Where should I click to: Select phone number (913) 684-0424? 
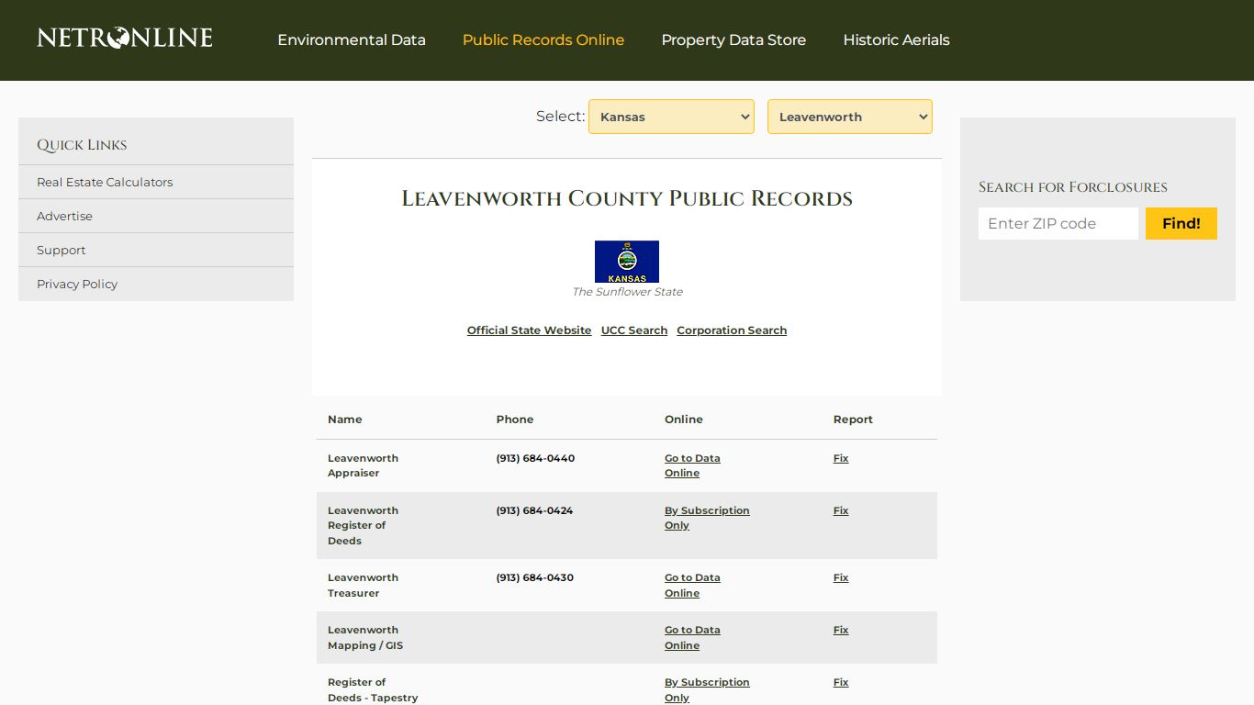(534, 510)
